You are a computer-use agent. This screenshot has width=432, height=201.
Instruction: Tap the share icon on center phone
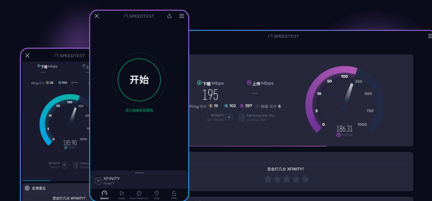(169, 16)
